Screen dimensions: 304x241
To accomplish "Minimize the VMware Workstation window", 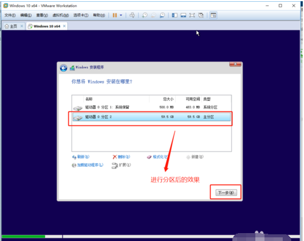I will pos(268,5).
